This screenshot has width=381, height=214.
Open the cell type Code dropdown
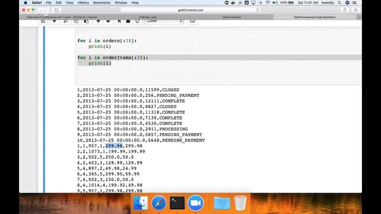coord(164,21)
